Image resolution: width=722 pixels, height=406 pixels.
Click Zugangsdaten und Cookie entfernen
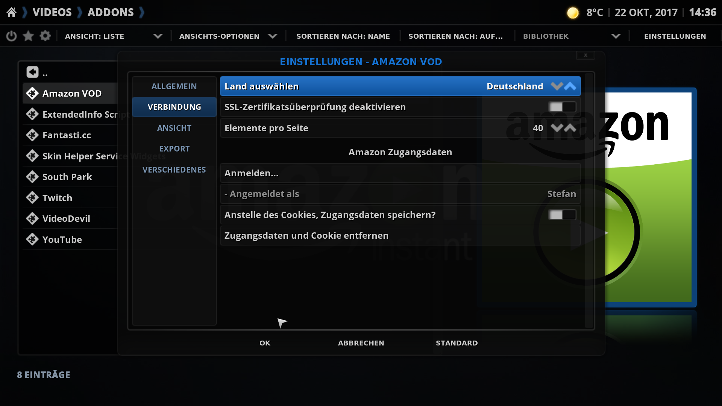(x=400, y=236)
